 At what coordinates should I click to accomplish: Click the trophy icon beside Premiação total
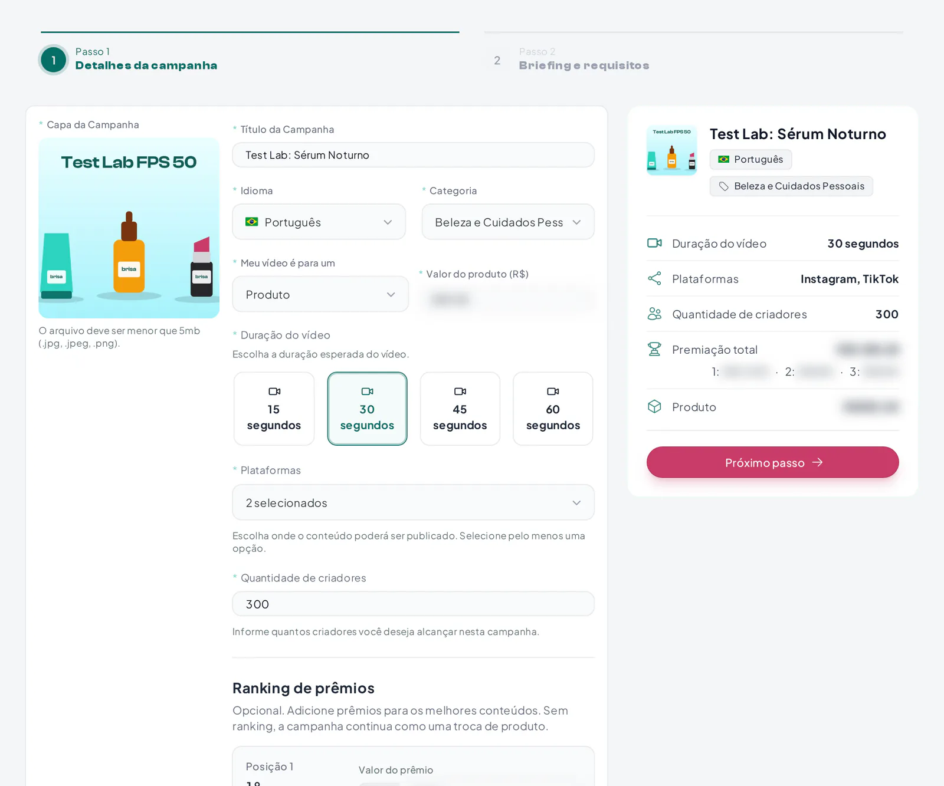click(654, 349)
